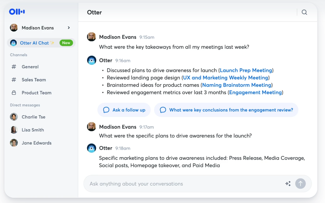
Task: Click the hash icon beside General
Action: 14,67
